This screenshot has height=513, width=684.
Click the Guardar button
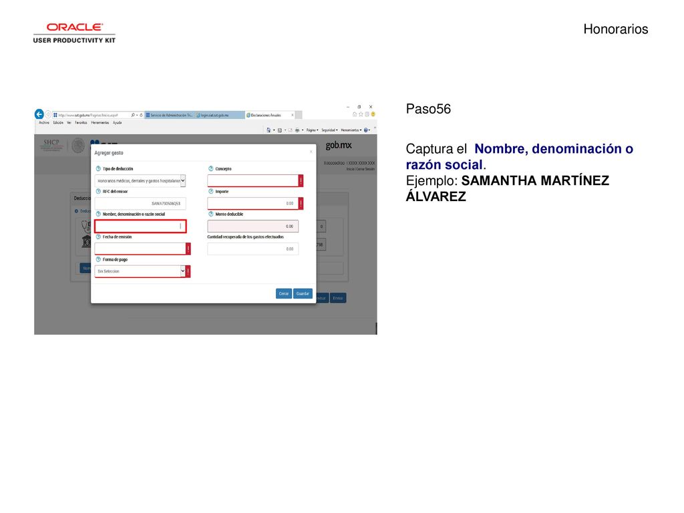(303, 294)
